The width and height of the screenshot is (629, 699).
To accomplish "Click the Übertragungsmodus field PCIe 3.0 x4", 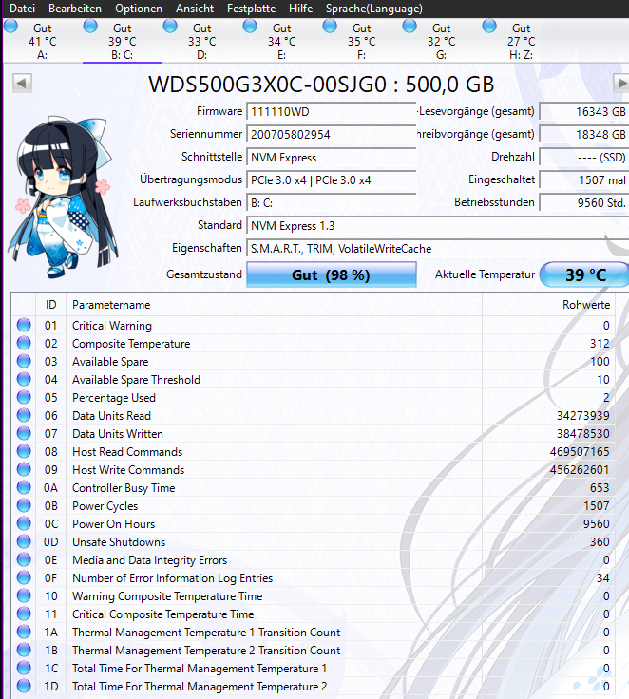I will pyautogui.click(x=331, y=179).
